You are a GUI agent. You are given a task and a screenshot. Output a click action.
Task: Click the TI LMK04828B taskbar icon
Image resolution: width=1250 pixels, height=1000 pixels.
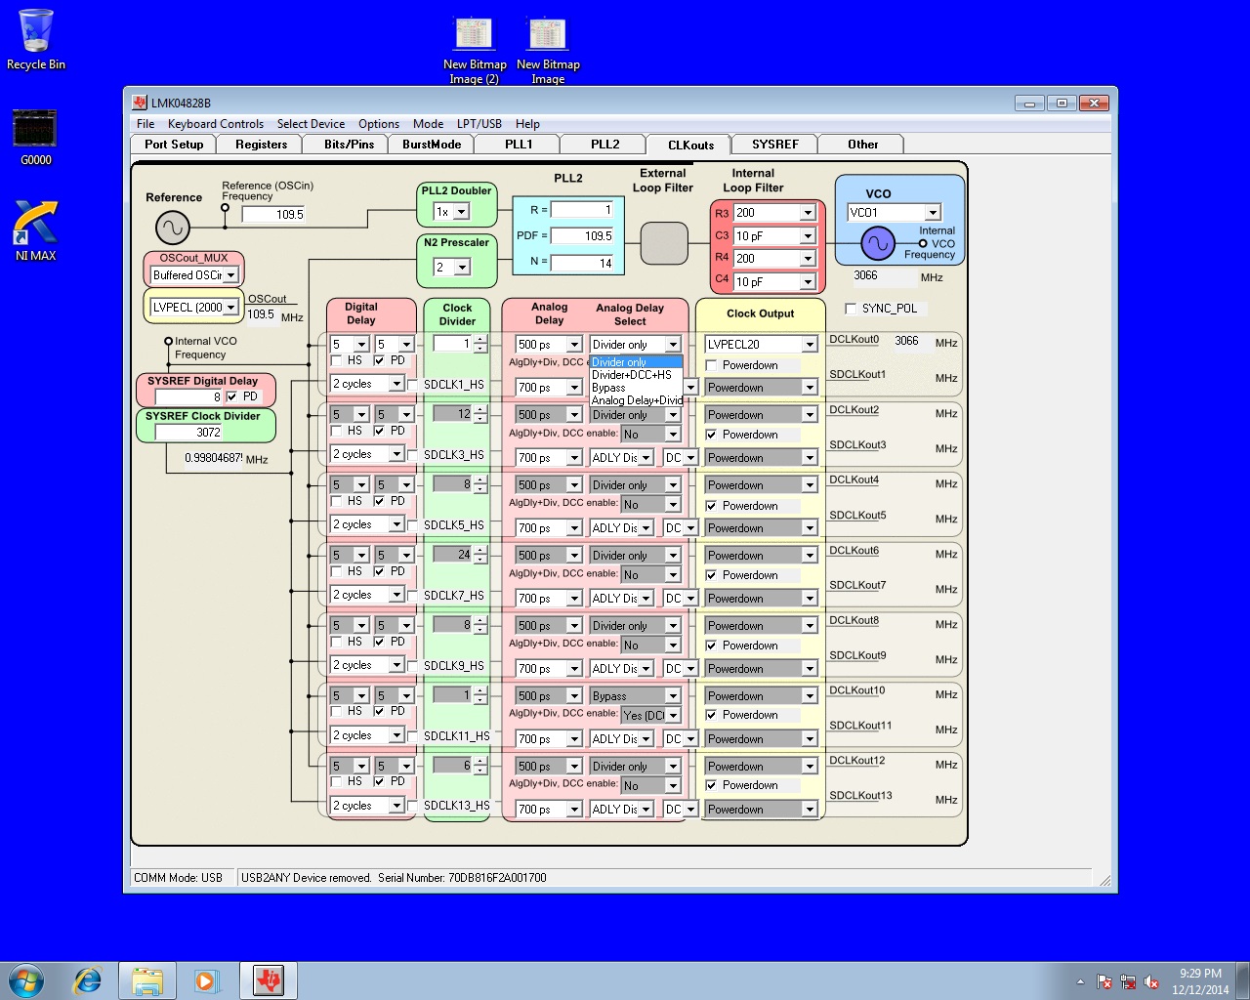[268, 980]
